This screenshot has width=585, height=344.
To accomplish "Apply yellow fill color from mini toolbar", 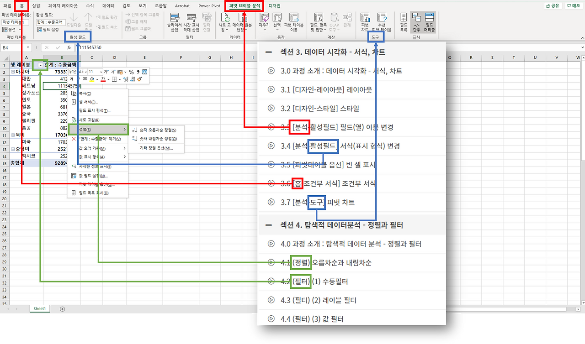I will (x=91, y=79).
